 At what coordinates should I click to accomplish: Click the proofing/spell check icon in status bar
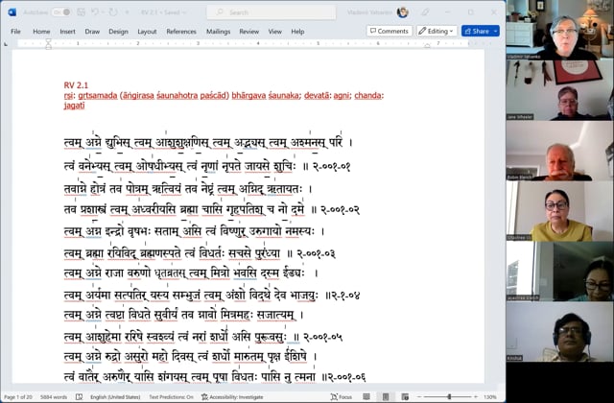pos(79,396)
